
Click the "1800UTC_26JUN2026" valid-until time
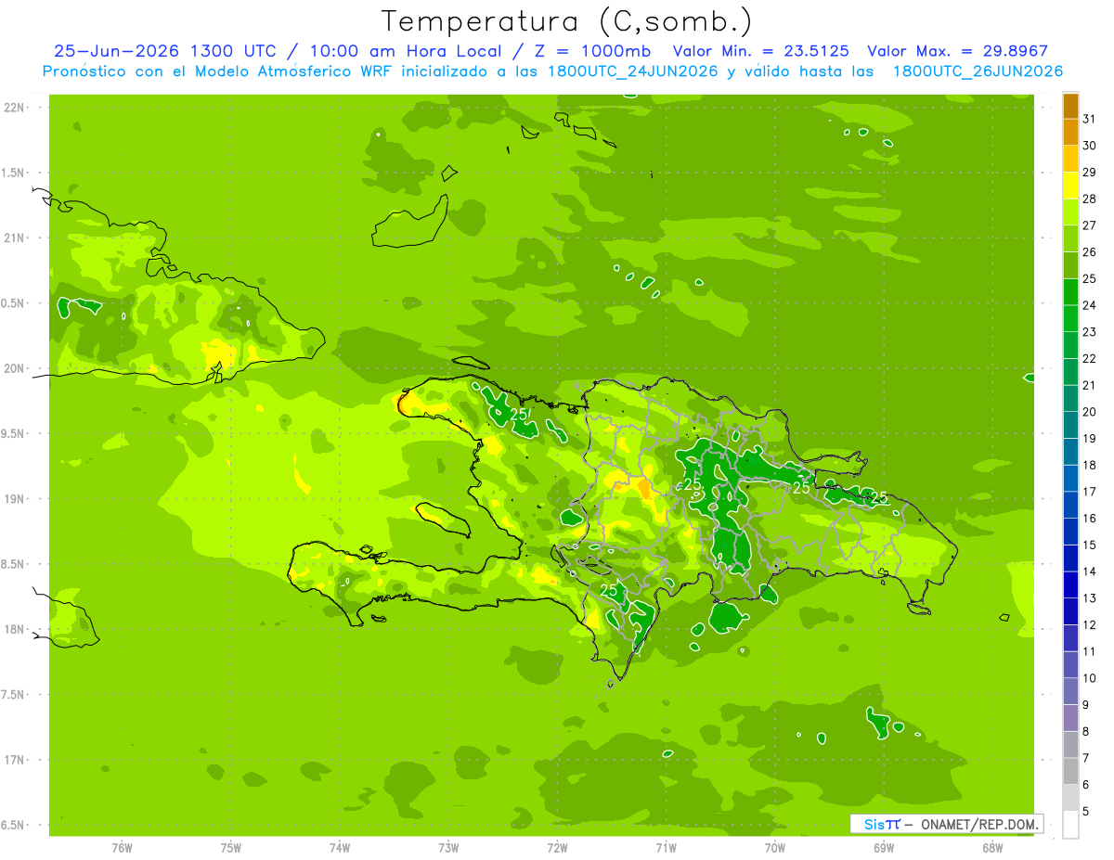[977, 71]
